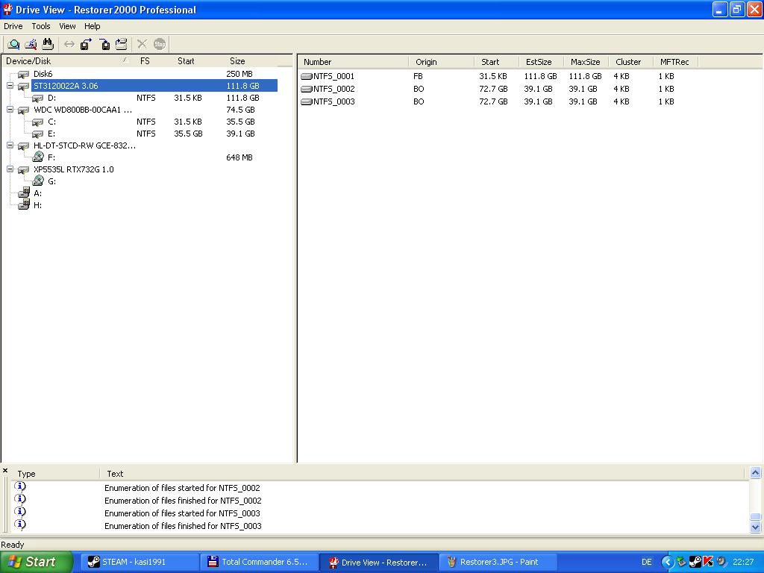The width and height of the screenshot is (764, 573).
Task: Click the Stop toolbar icon
Action: (160, 44)
